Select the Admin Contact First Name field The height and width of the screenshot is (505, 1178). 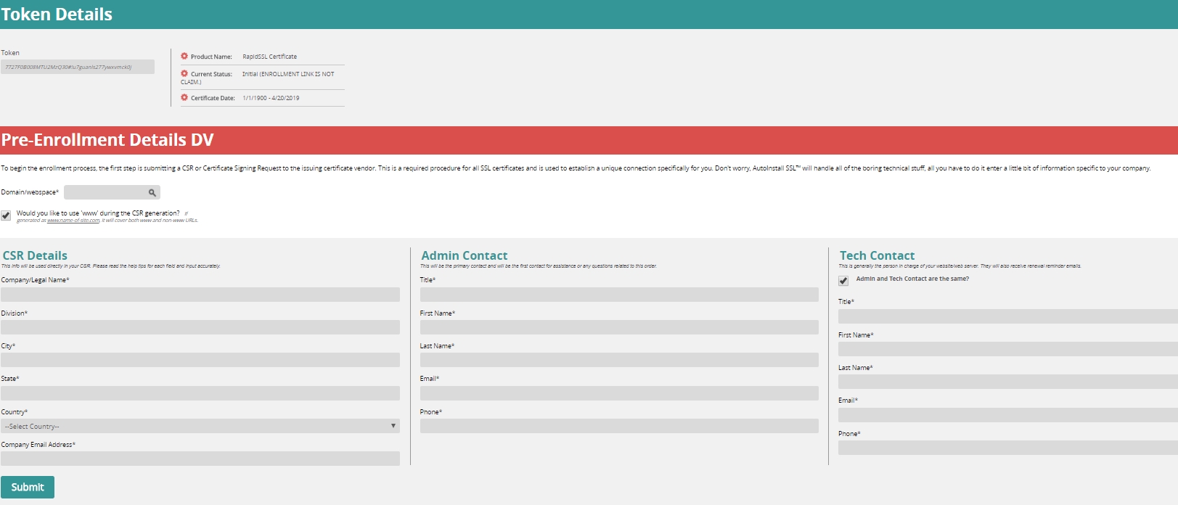pyautogui.click(x=619, y=327)
